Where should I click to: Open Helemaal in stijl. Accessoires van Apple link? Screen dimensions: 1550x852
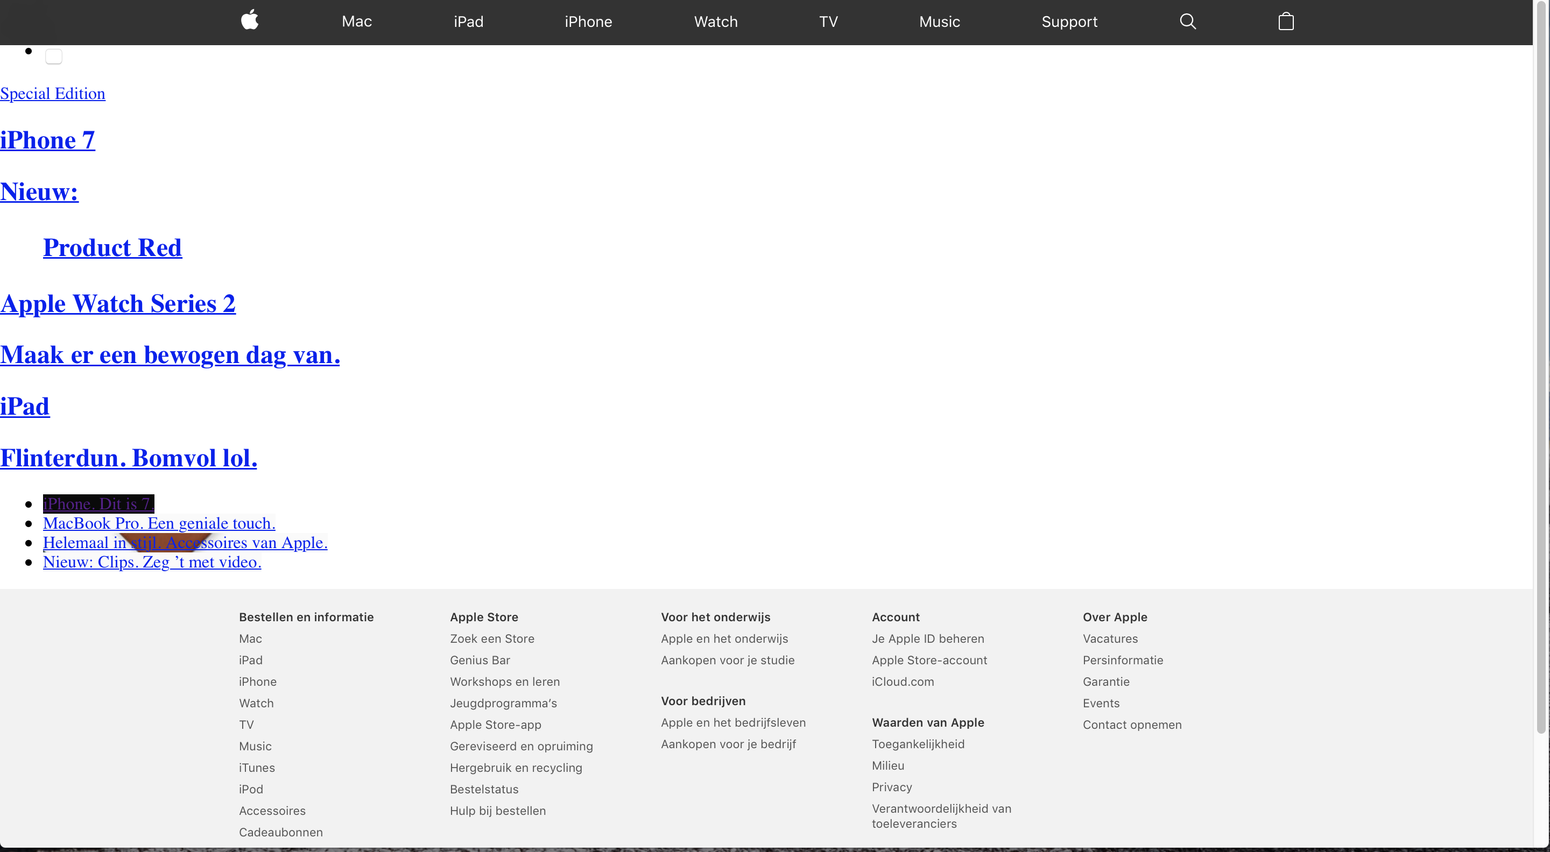point(185,542)
